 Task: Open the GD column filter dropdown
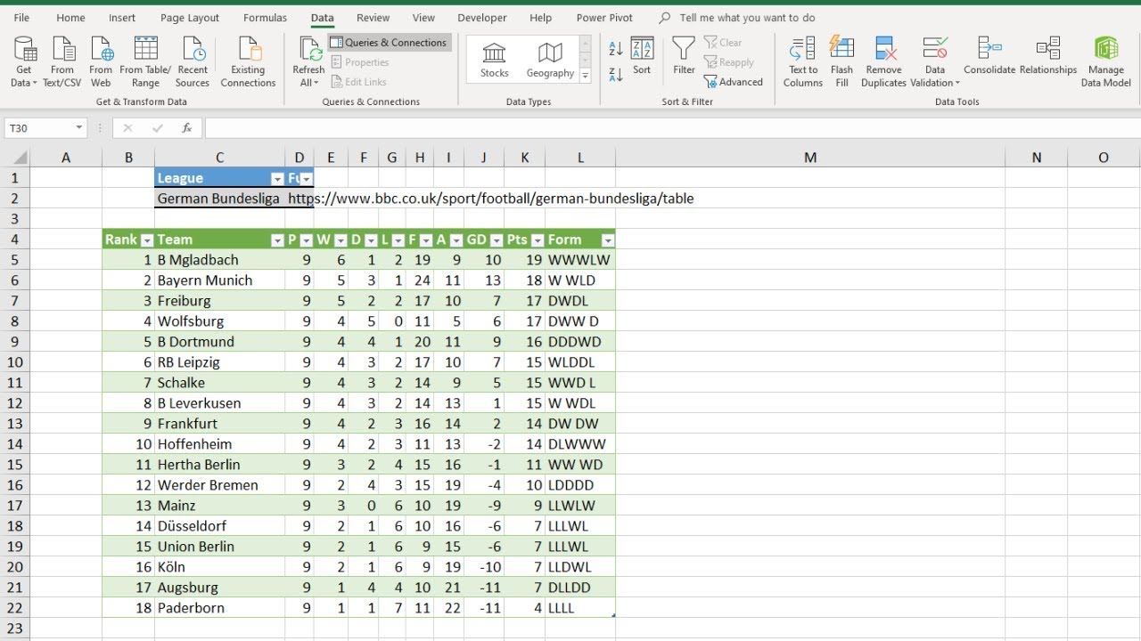pyautogui.click(x=497, y=240)
